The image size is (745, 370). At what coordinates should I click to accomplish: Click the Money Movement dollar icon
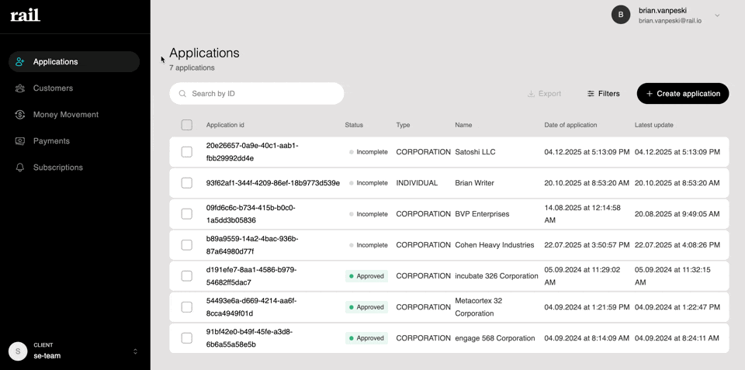[x=20, y=115]
